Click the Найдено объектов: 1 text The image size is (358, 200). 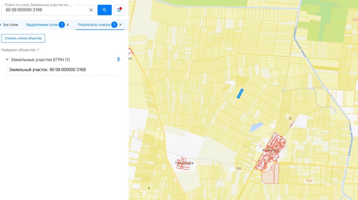click(x=20, y=50)
